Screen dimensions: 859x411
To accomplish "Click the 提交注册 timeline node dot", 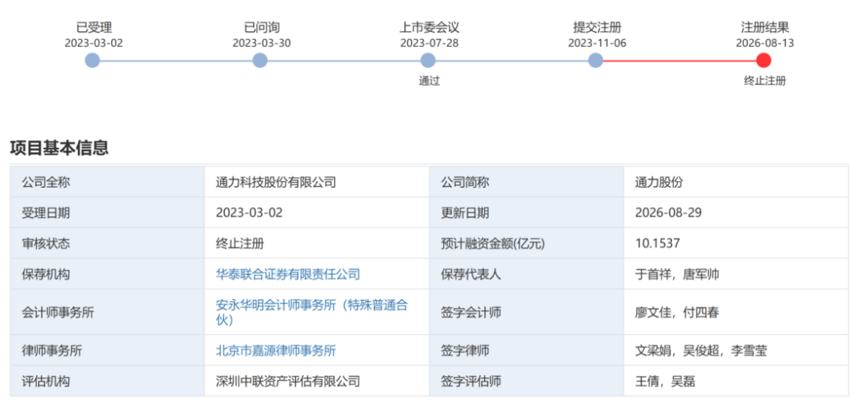I will tap(596, 60).
